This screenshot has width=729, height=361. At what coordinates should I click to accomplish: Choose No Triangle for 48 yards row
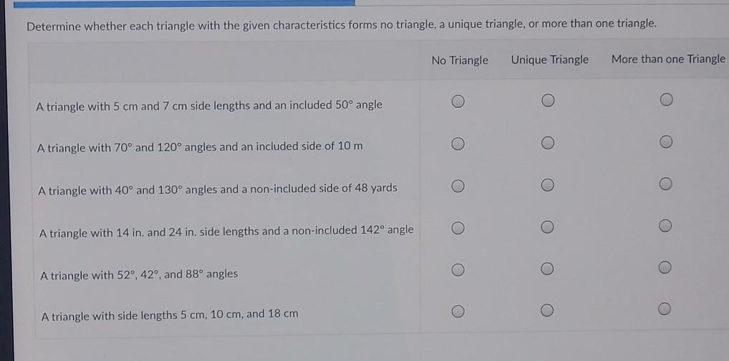tap(459, 187)
